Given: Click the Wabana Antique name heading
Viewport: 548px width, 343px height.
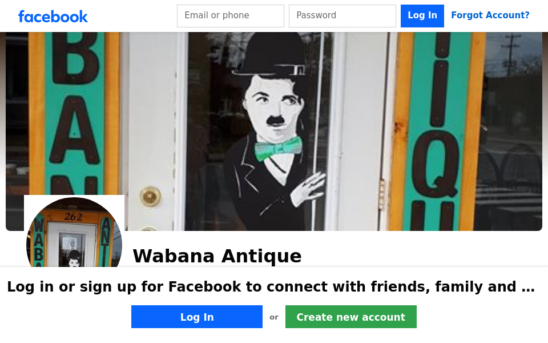Looking at the screenshot, I should tap(217, 256).
